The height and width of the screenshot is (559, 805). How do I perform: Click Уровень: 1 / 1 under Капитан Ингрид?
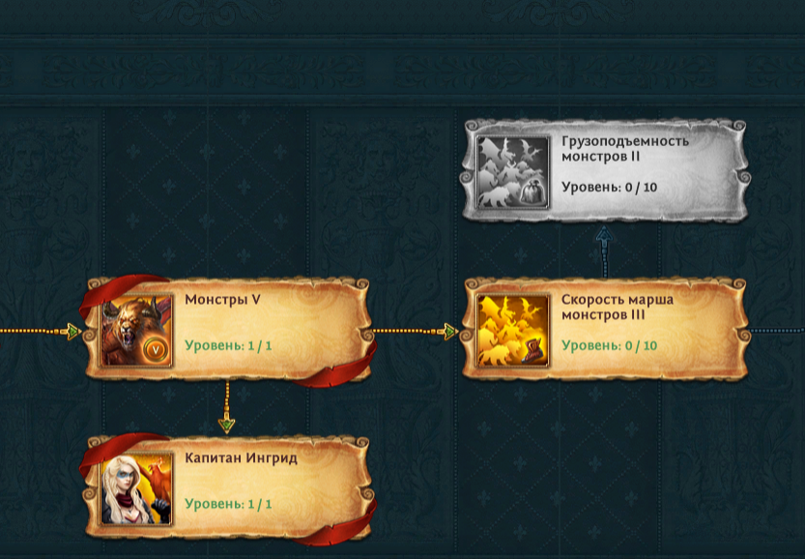(228, 504)
